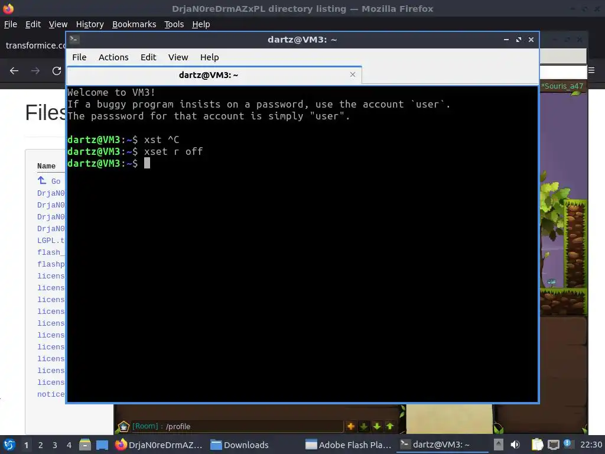Open Firefox Help menu
This screenshot has width=605, height=454.
point(201,24)
